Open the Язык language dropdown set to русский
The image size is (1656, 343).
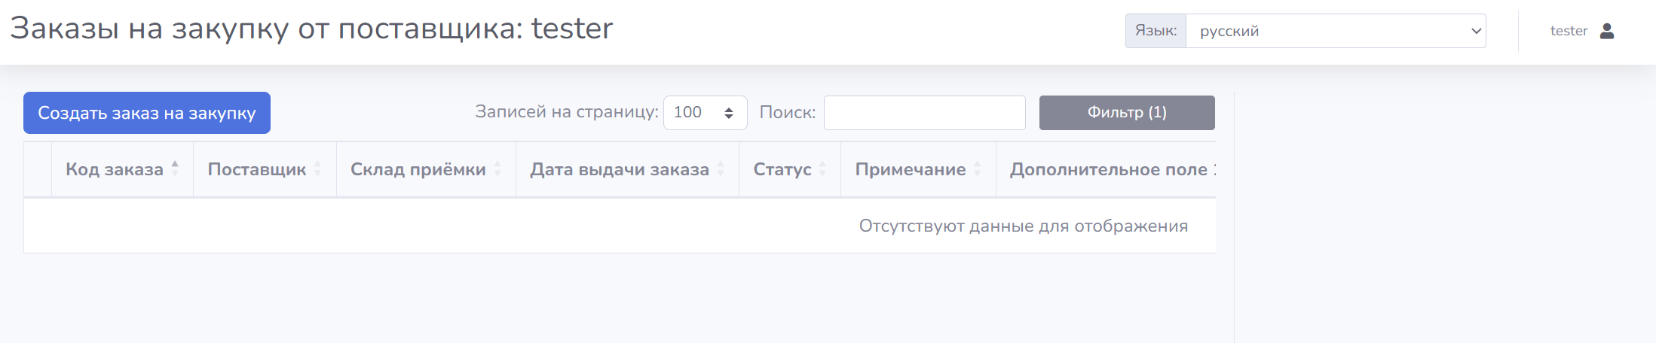[x=1336, y=31]
